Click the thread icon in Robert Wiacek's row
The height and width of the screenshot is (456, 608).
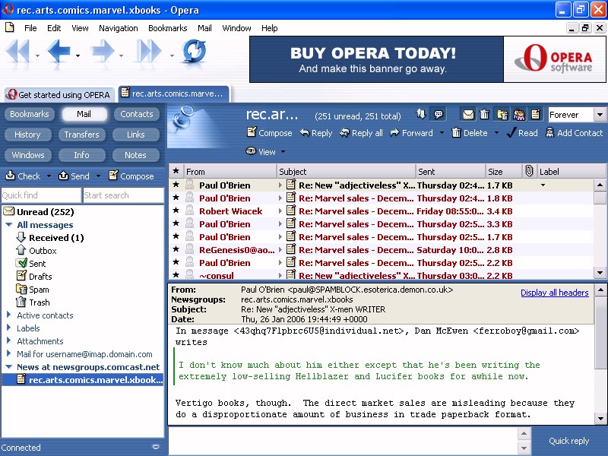(x=291, y=211)
